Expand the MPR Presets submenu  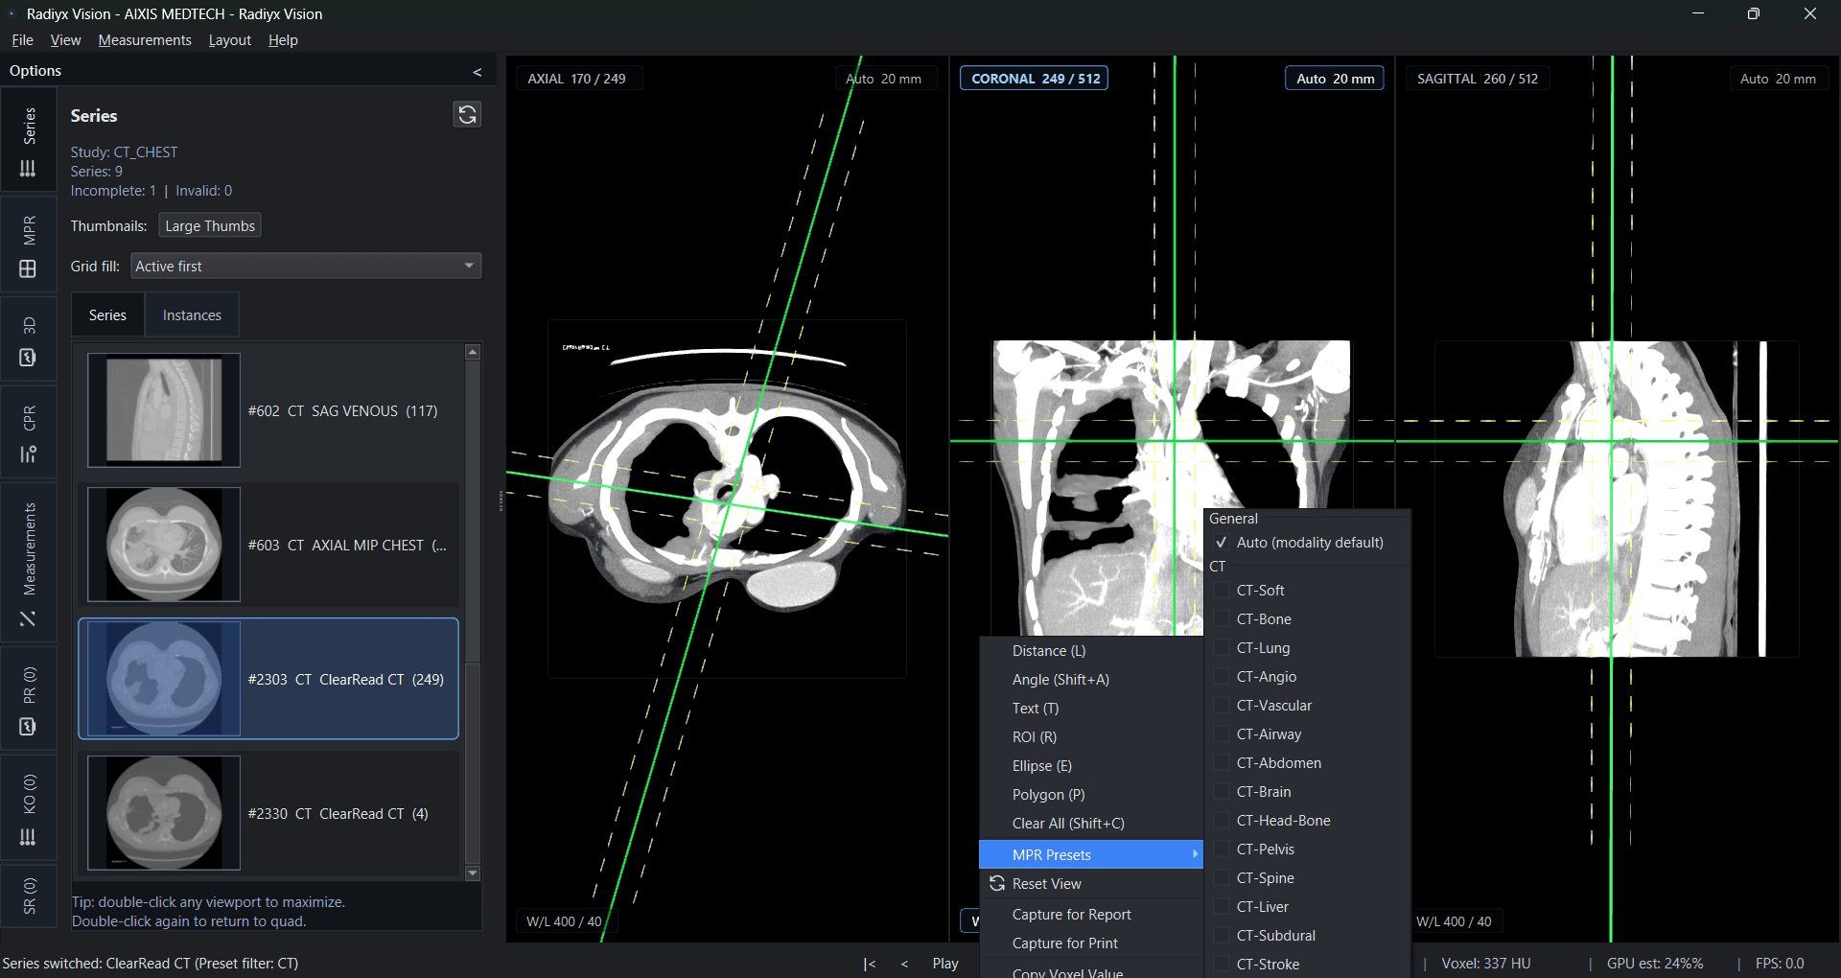pos(1091,854)
